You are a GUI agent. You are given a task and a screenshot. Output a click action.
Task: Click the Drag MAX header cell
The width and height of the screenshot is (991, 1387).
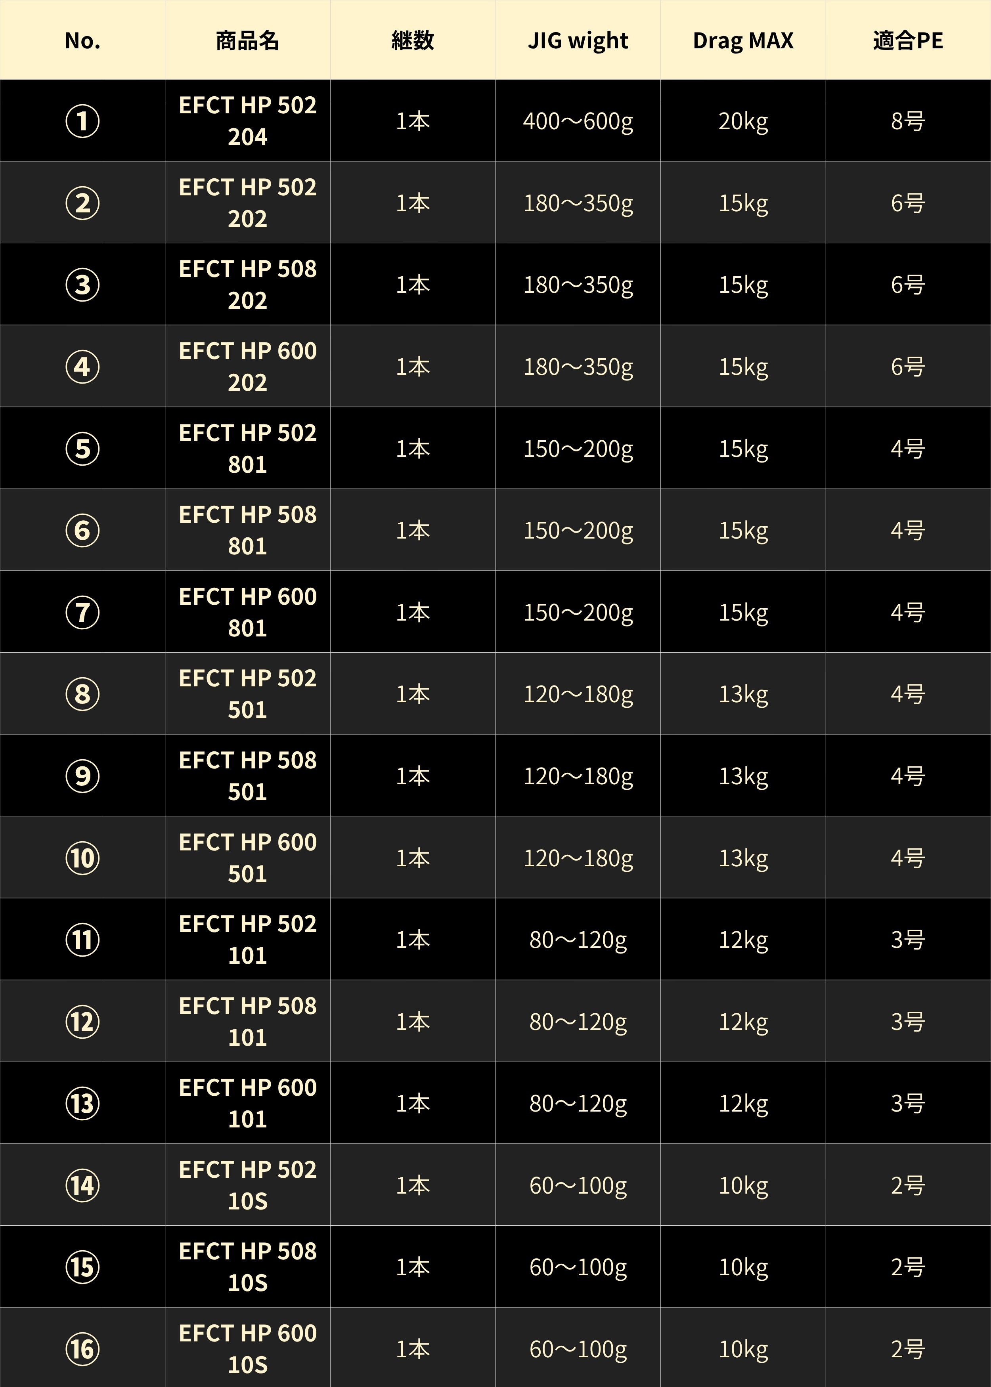[x=743, y=40]
